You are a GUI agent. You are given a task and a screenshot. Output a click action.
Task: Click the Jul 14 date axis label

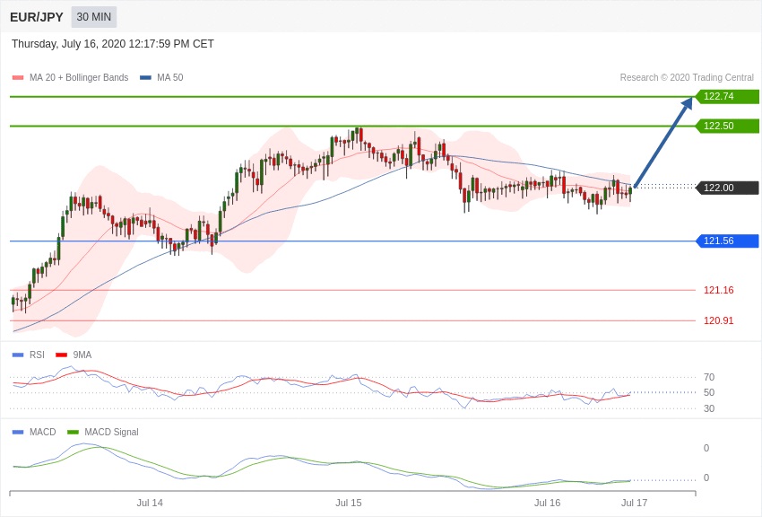pos(150,503)
